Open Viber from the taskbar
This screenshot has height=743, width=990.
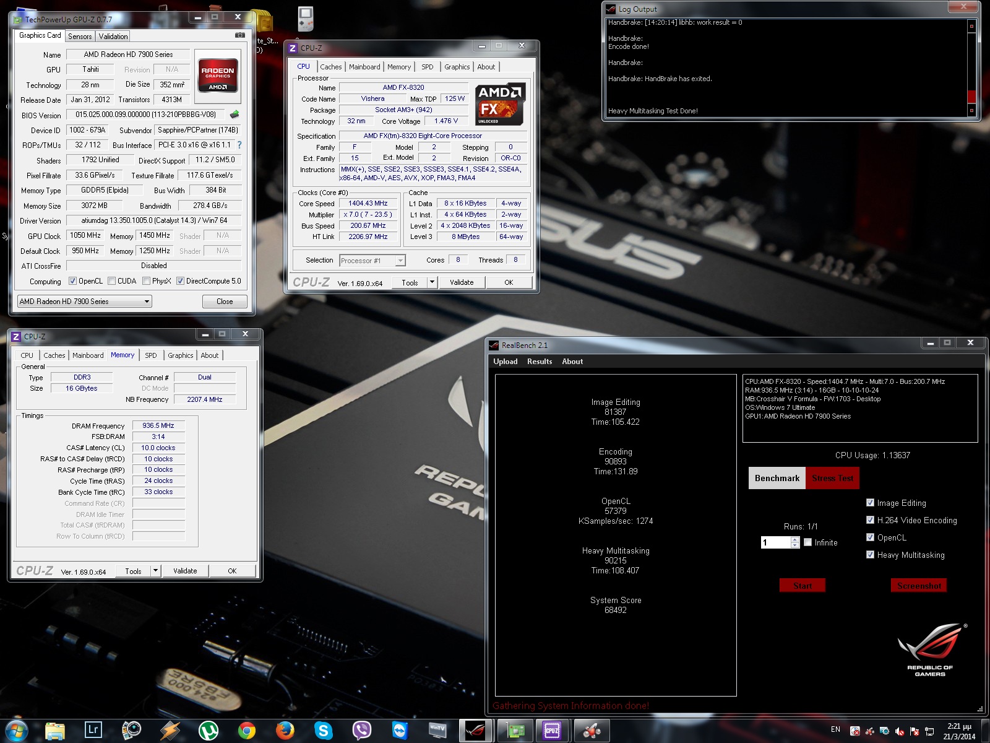click(361, 731)
